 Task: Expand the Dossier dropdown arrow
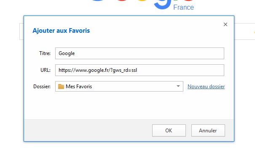[178, 86]
